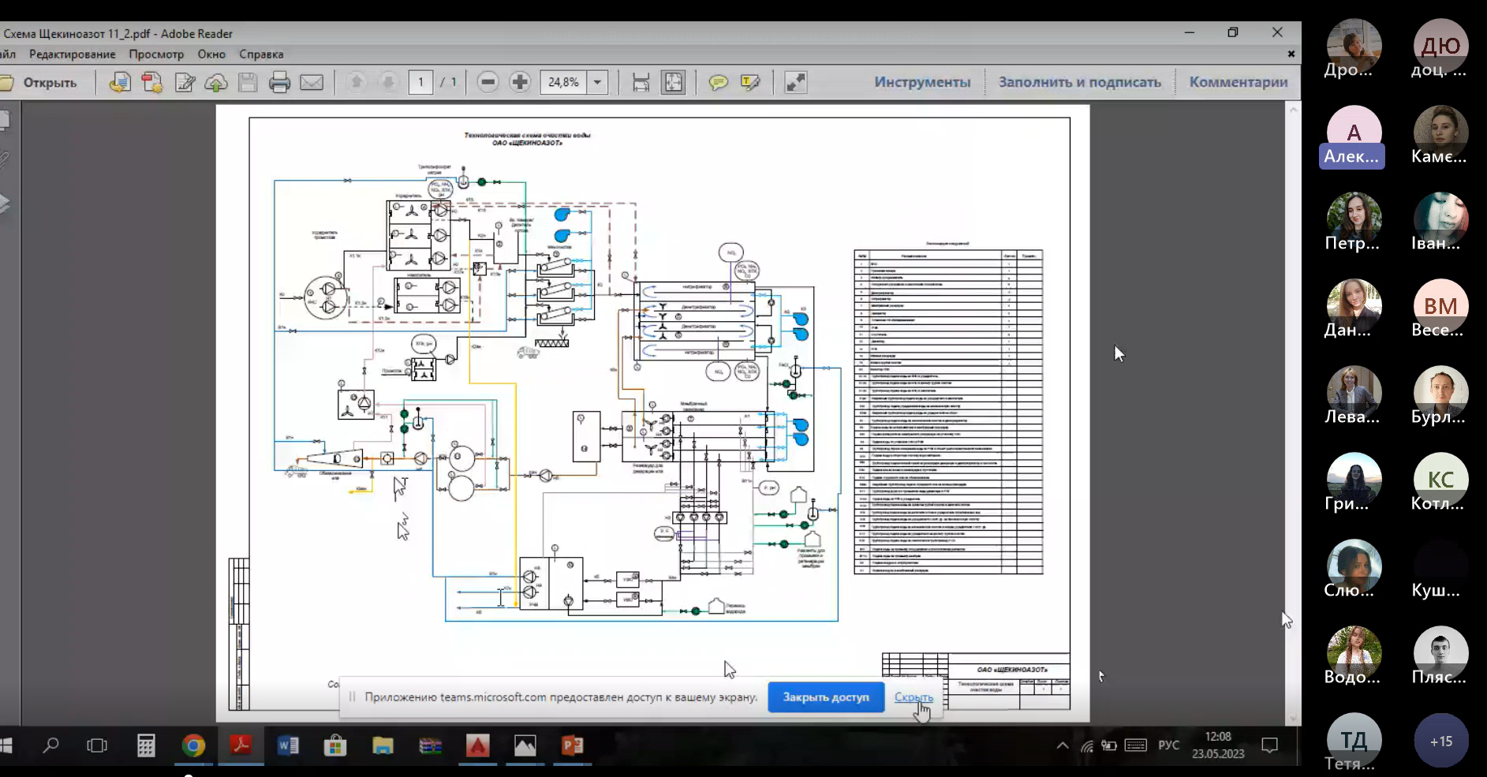Open the Редактирование menu
The image size is (1487, 777).
72,54
